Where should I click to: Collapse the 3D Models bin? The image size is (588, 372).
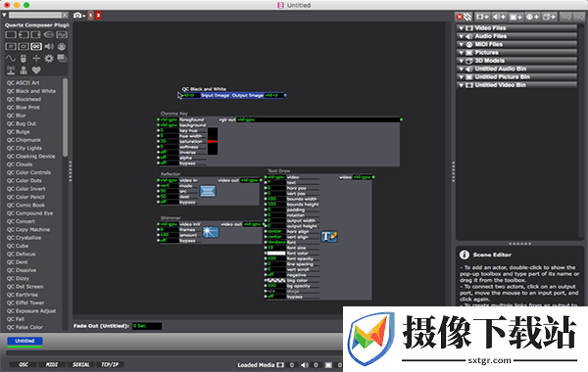[462, 61]
